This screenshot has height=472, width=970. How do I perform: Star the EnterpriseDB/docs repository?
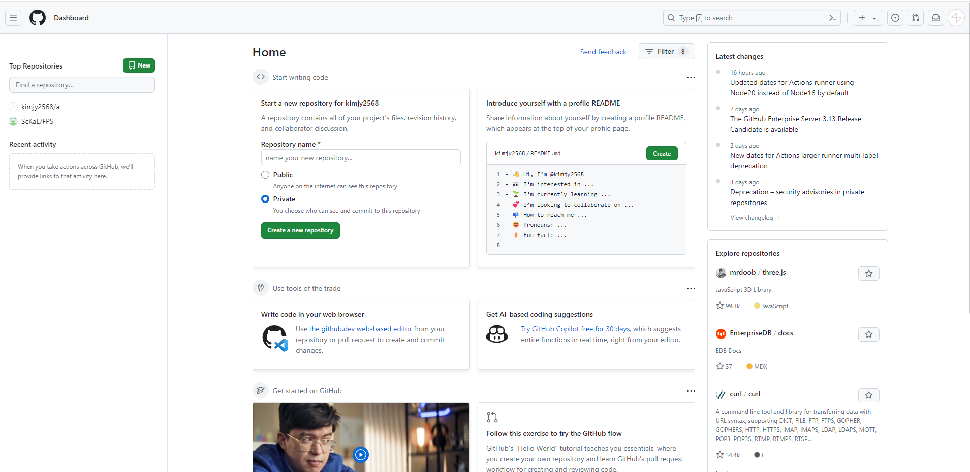(x=868, y=334)
